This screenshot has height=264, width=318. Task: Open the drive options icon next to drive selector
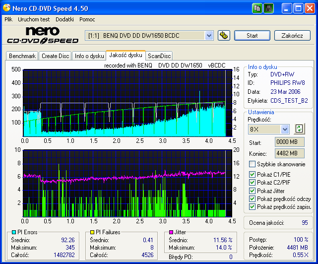224,36
